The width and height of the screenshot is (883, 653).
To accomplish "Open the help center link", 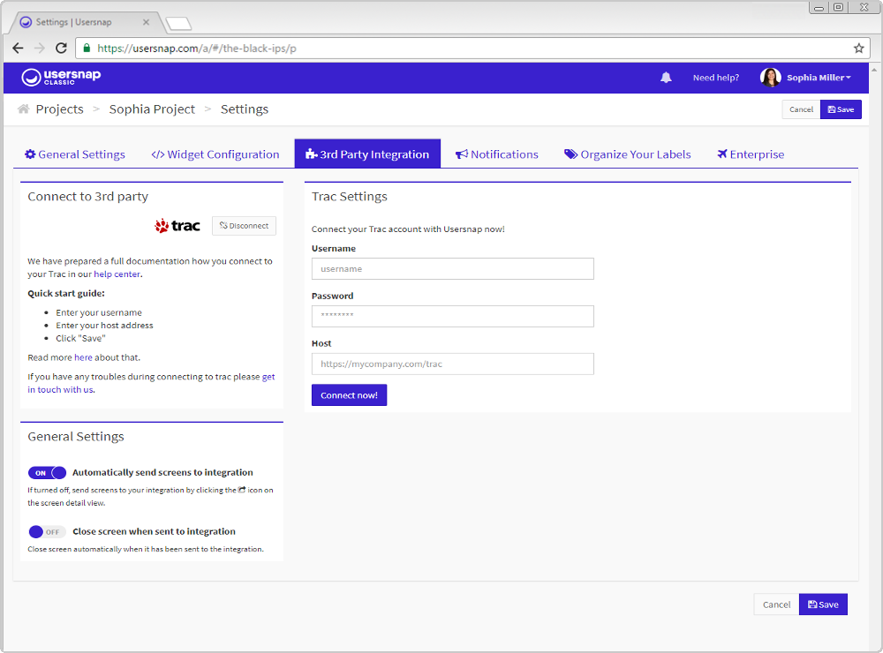I will pyautogui.click(x=117, y=274).
